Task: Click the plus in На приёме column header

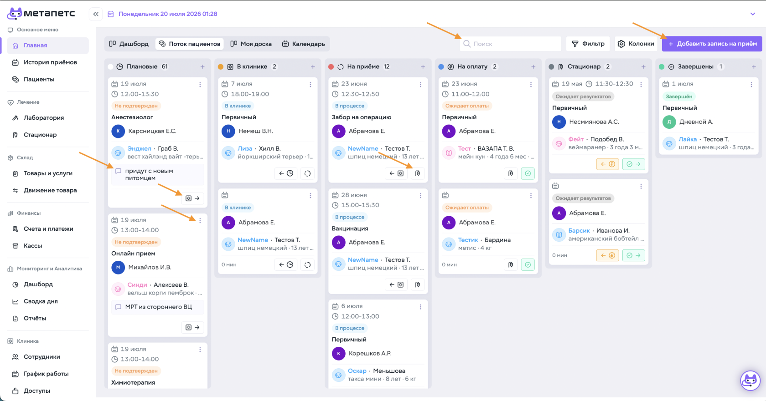Action: tap(423, 67)
